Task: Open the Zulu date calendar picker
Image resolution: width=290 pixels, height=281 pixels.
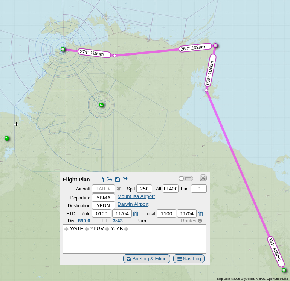Action: coord(136,214)
